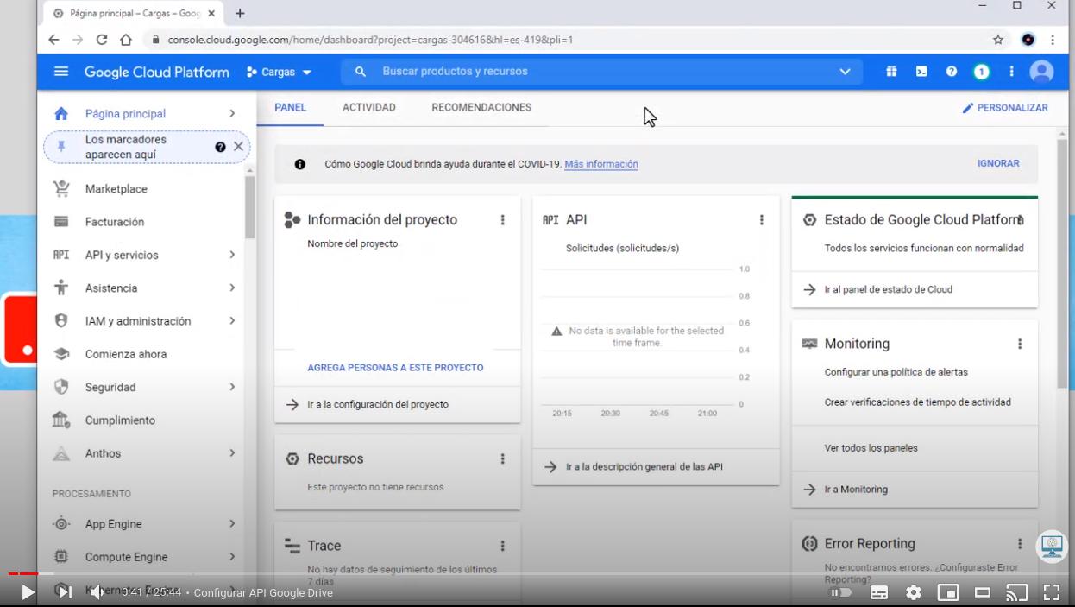Bookmark this page with the star icon
The image size is (1075, 607).
[998, 40]
